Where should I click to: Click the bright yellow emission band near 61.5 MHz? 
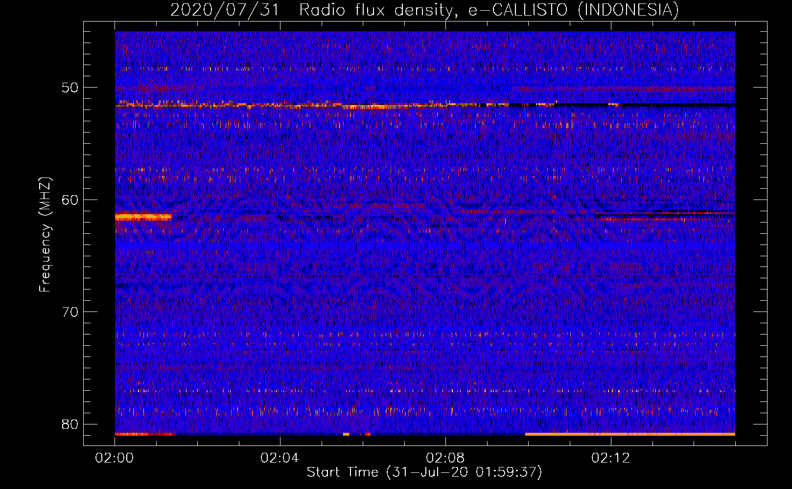[143, 217]
